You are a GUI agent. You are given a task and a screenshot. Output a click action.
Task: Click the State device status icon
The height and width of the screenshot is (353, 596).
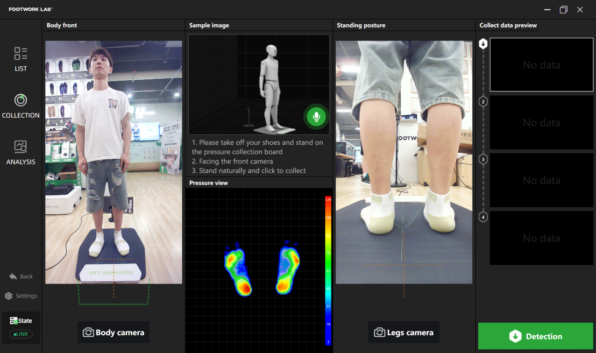[x=14, y=320]
